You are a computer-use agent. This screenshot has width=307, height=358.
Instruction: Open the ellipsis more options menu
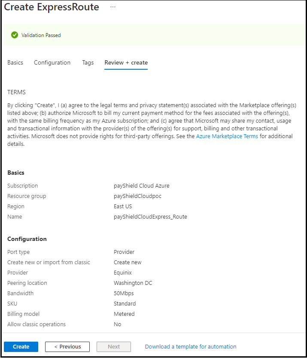point(113,7)
